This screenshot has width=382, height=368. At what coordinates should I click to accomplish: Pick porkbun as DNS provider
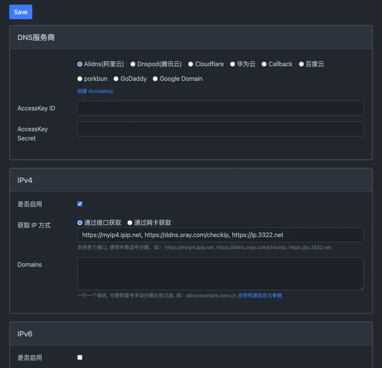(x=80, y=79)
